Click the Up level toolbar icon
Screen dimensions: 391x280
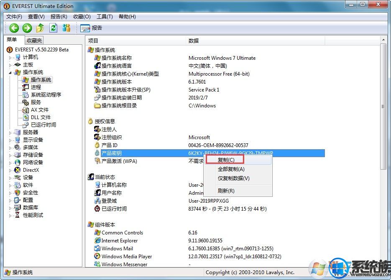point(40,28)
